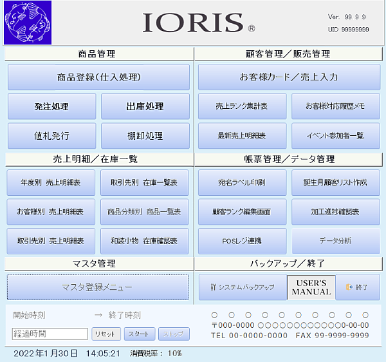Open 和装小物 在庫確認表
Viewport: 386px width, 362px height.
coord(144,241)
